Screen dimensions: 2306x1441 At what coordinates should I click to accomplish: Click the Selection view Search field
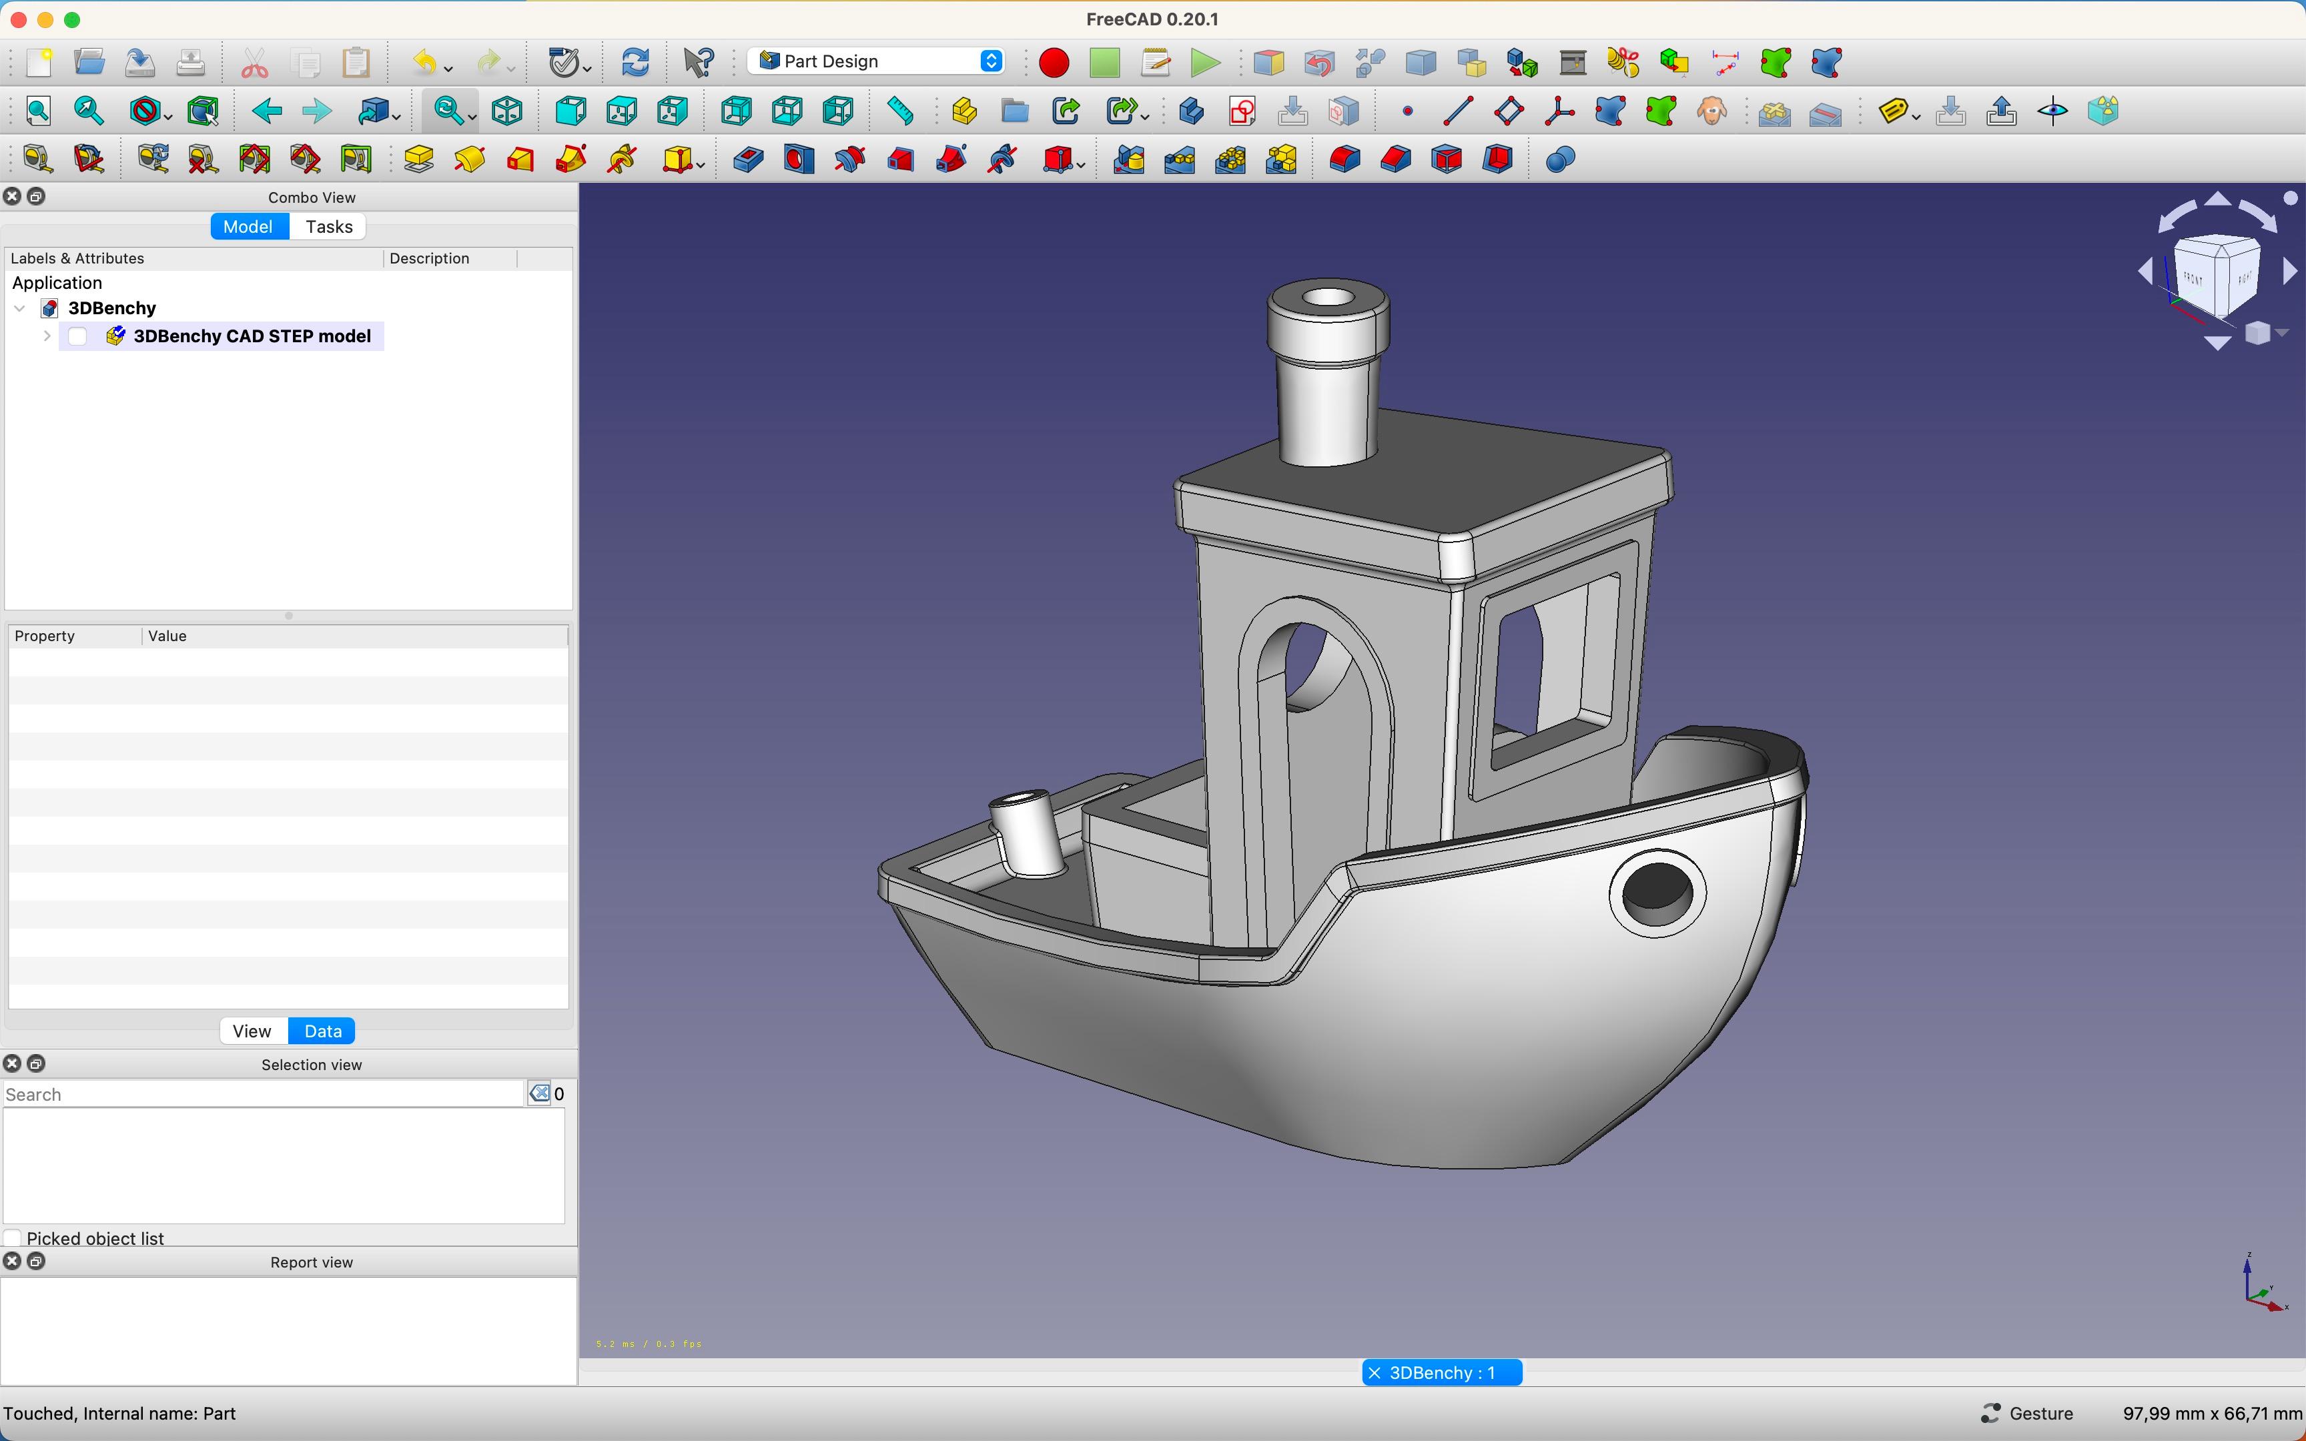pyautogui.click(x=263, y=1094)
